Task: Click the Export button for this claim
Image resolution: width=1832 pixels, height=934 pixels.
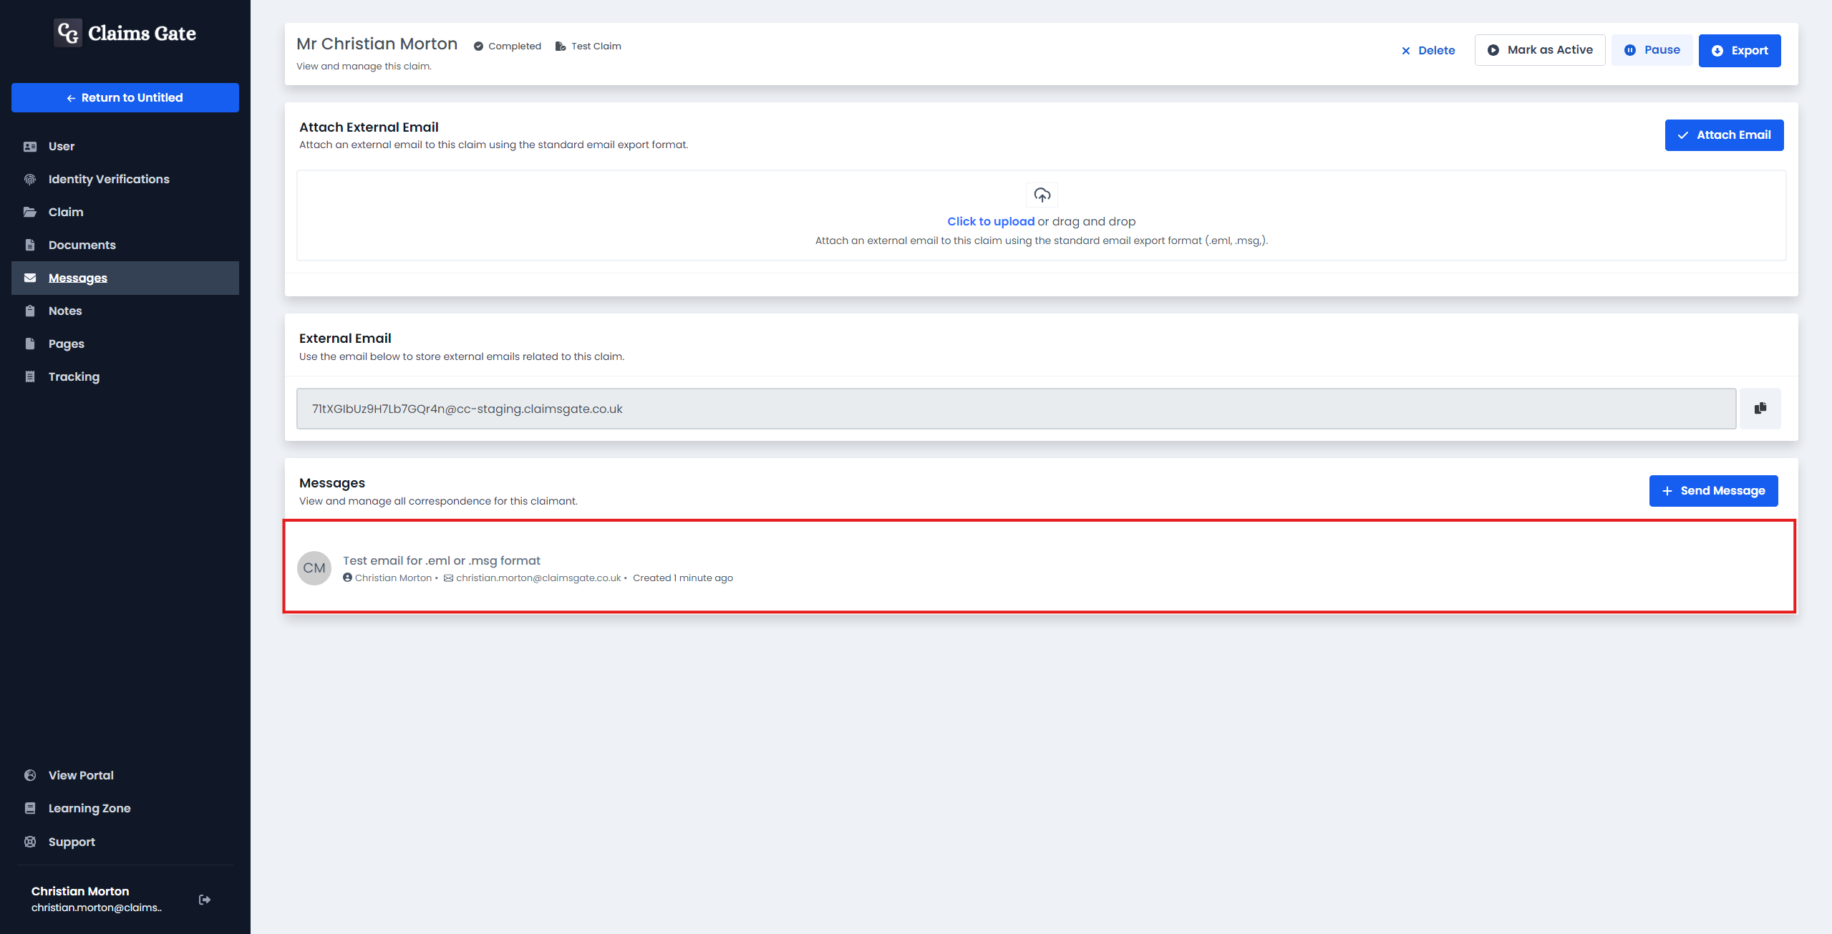Action: pyautogui.click(x=1742, y=50)
